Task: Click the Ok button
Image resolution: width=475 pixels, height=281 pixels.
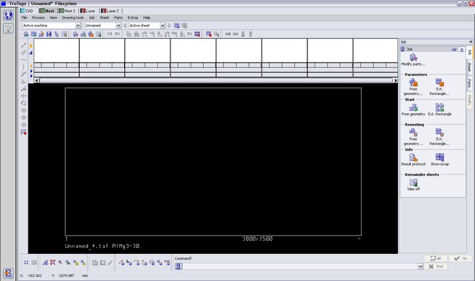Action: point(460,259)
